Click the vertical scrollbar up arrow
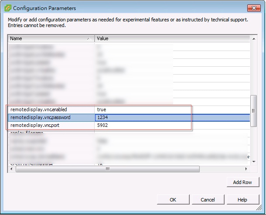The height and width of the screenshot is (215, 266). pyautogui.click(x=253, y=38)
